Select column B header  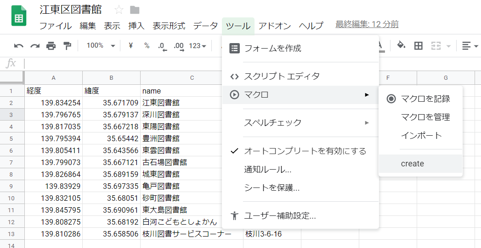[111, 78]
